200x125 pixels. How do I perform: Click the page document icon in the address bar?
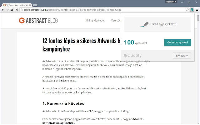point(22,10)
